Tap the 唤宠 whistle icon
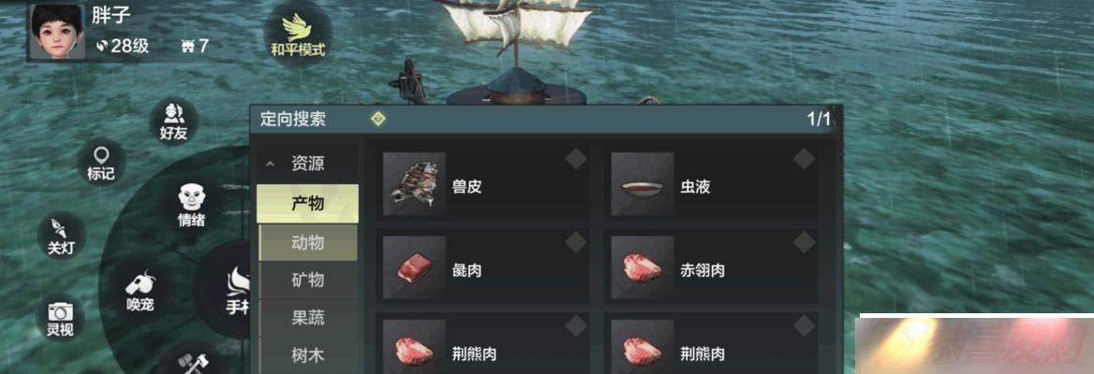 pos(140,293)
